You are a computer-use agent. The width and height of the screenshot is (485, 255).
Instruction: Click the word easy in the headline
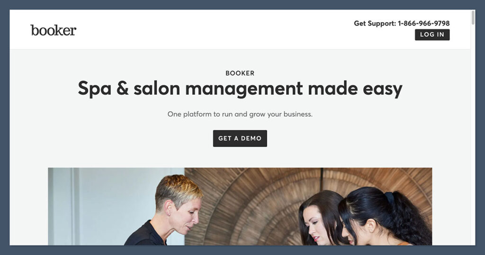coord(382,89)
